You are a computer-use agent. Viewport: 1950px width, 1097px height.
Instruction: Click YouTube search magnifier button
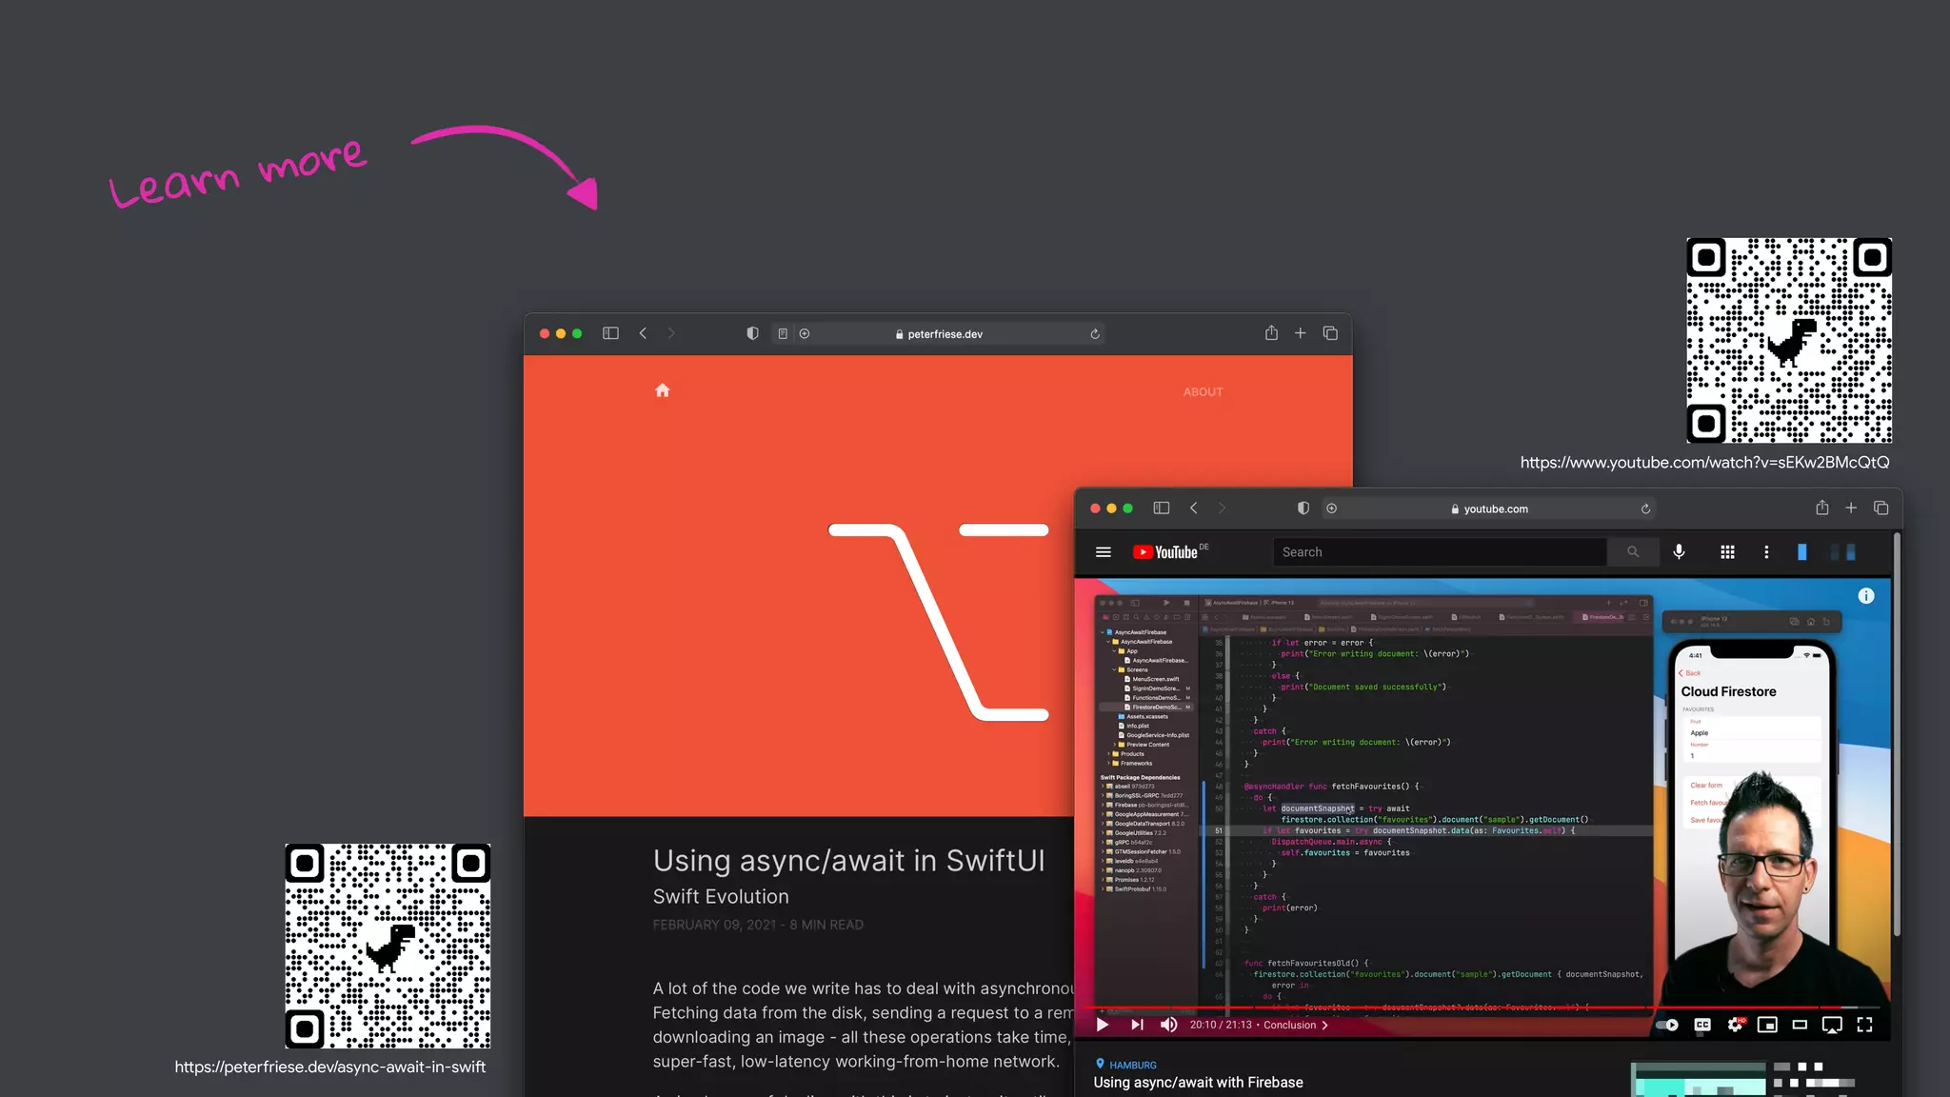[x=1633, y=552]
